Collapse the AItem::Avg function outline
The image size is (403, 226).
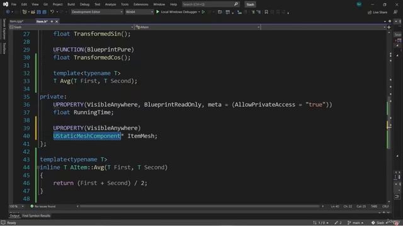(38, 168)
